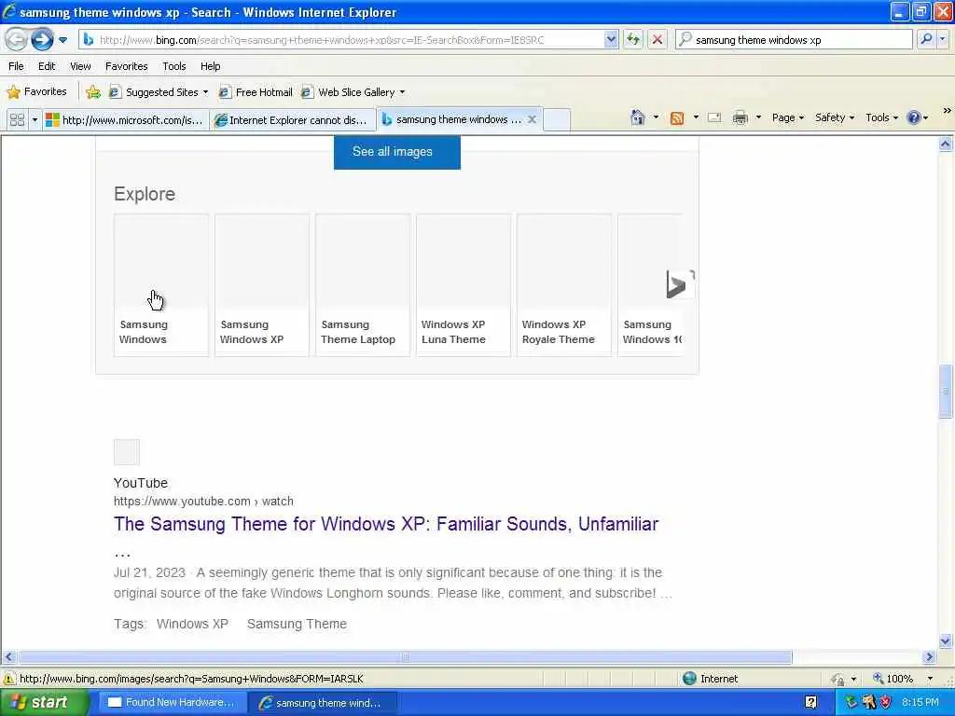Open Samsung Windows explore card
The width and height of the screenshot is (955, 716).
coord(161,285)
